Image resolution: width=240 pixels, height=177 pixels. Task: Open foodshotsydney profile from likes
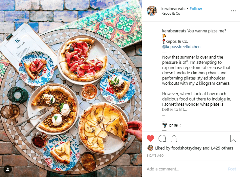[186, 148]
